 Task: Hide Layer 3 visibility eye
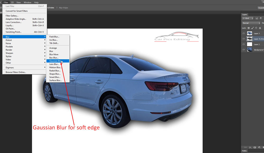243,33
